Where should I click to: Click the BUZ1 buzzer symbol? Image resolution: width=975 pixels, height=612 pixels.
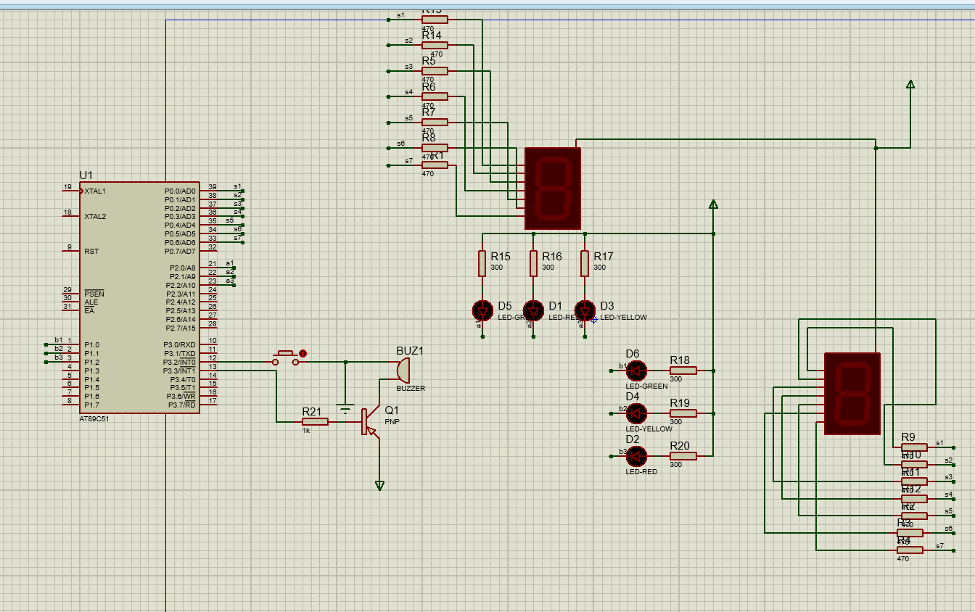click(x=403, y=370)
